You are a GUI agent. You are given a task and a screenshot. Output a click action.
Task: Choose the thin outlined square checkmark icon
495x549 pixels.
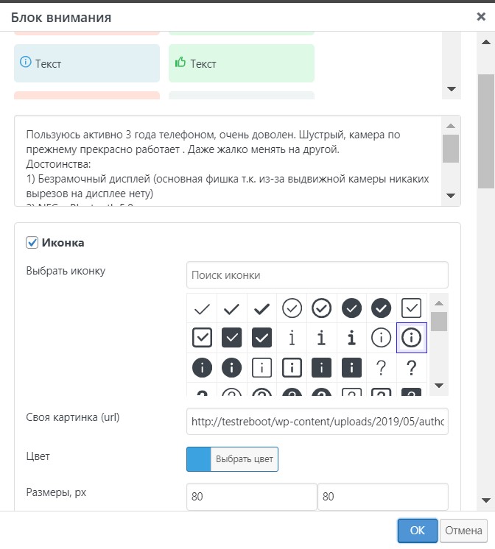pyautogui.click(x=411, y=308)
